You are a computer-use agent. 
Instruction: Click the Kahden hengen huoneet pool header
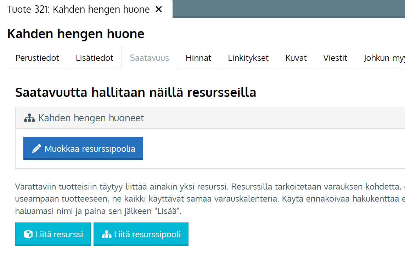pyautogui.click(x=91, y=118)
